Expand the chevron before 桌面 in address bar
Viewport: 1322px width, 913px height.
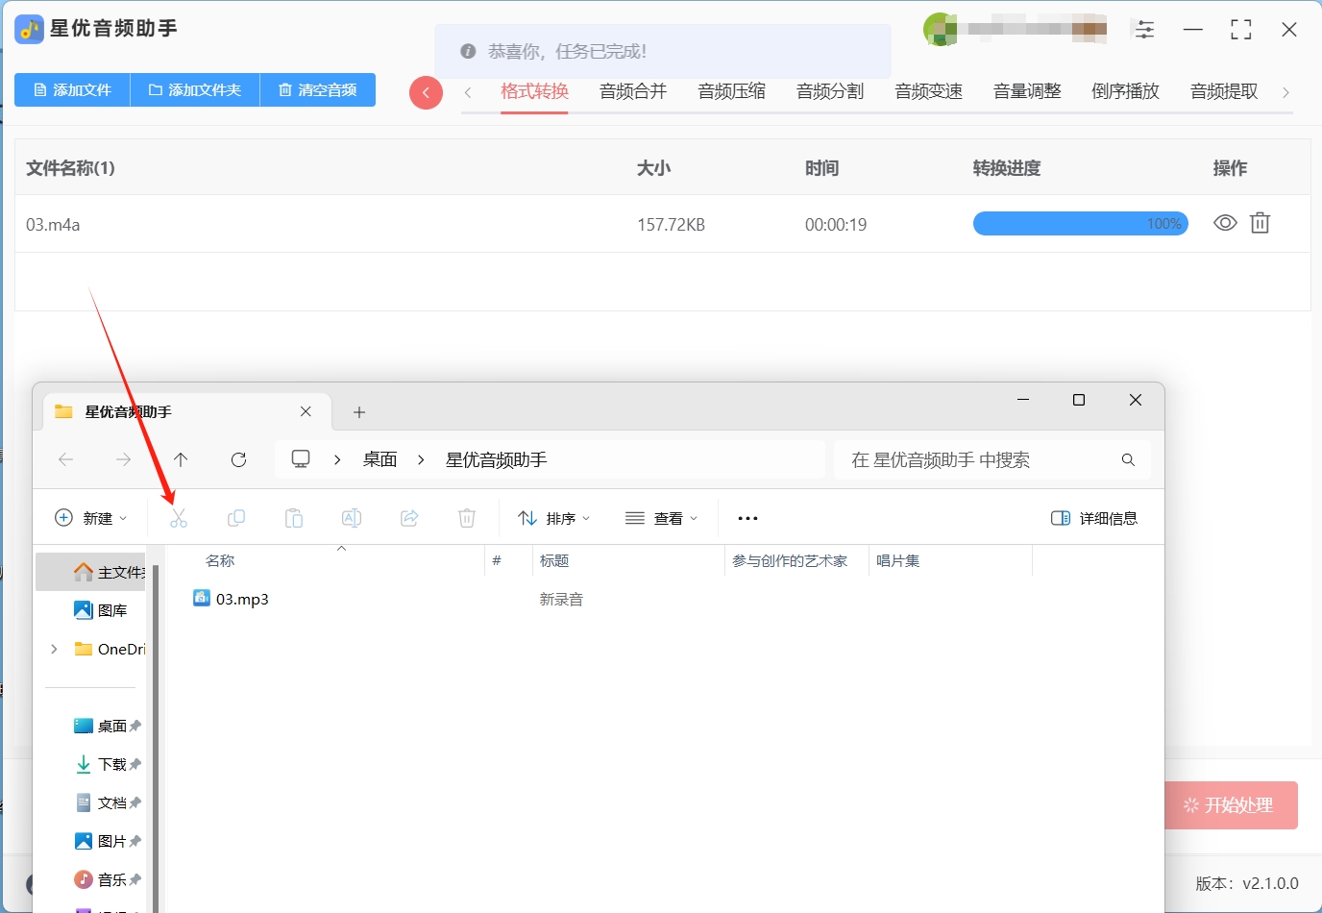[x=337, y=460]
